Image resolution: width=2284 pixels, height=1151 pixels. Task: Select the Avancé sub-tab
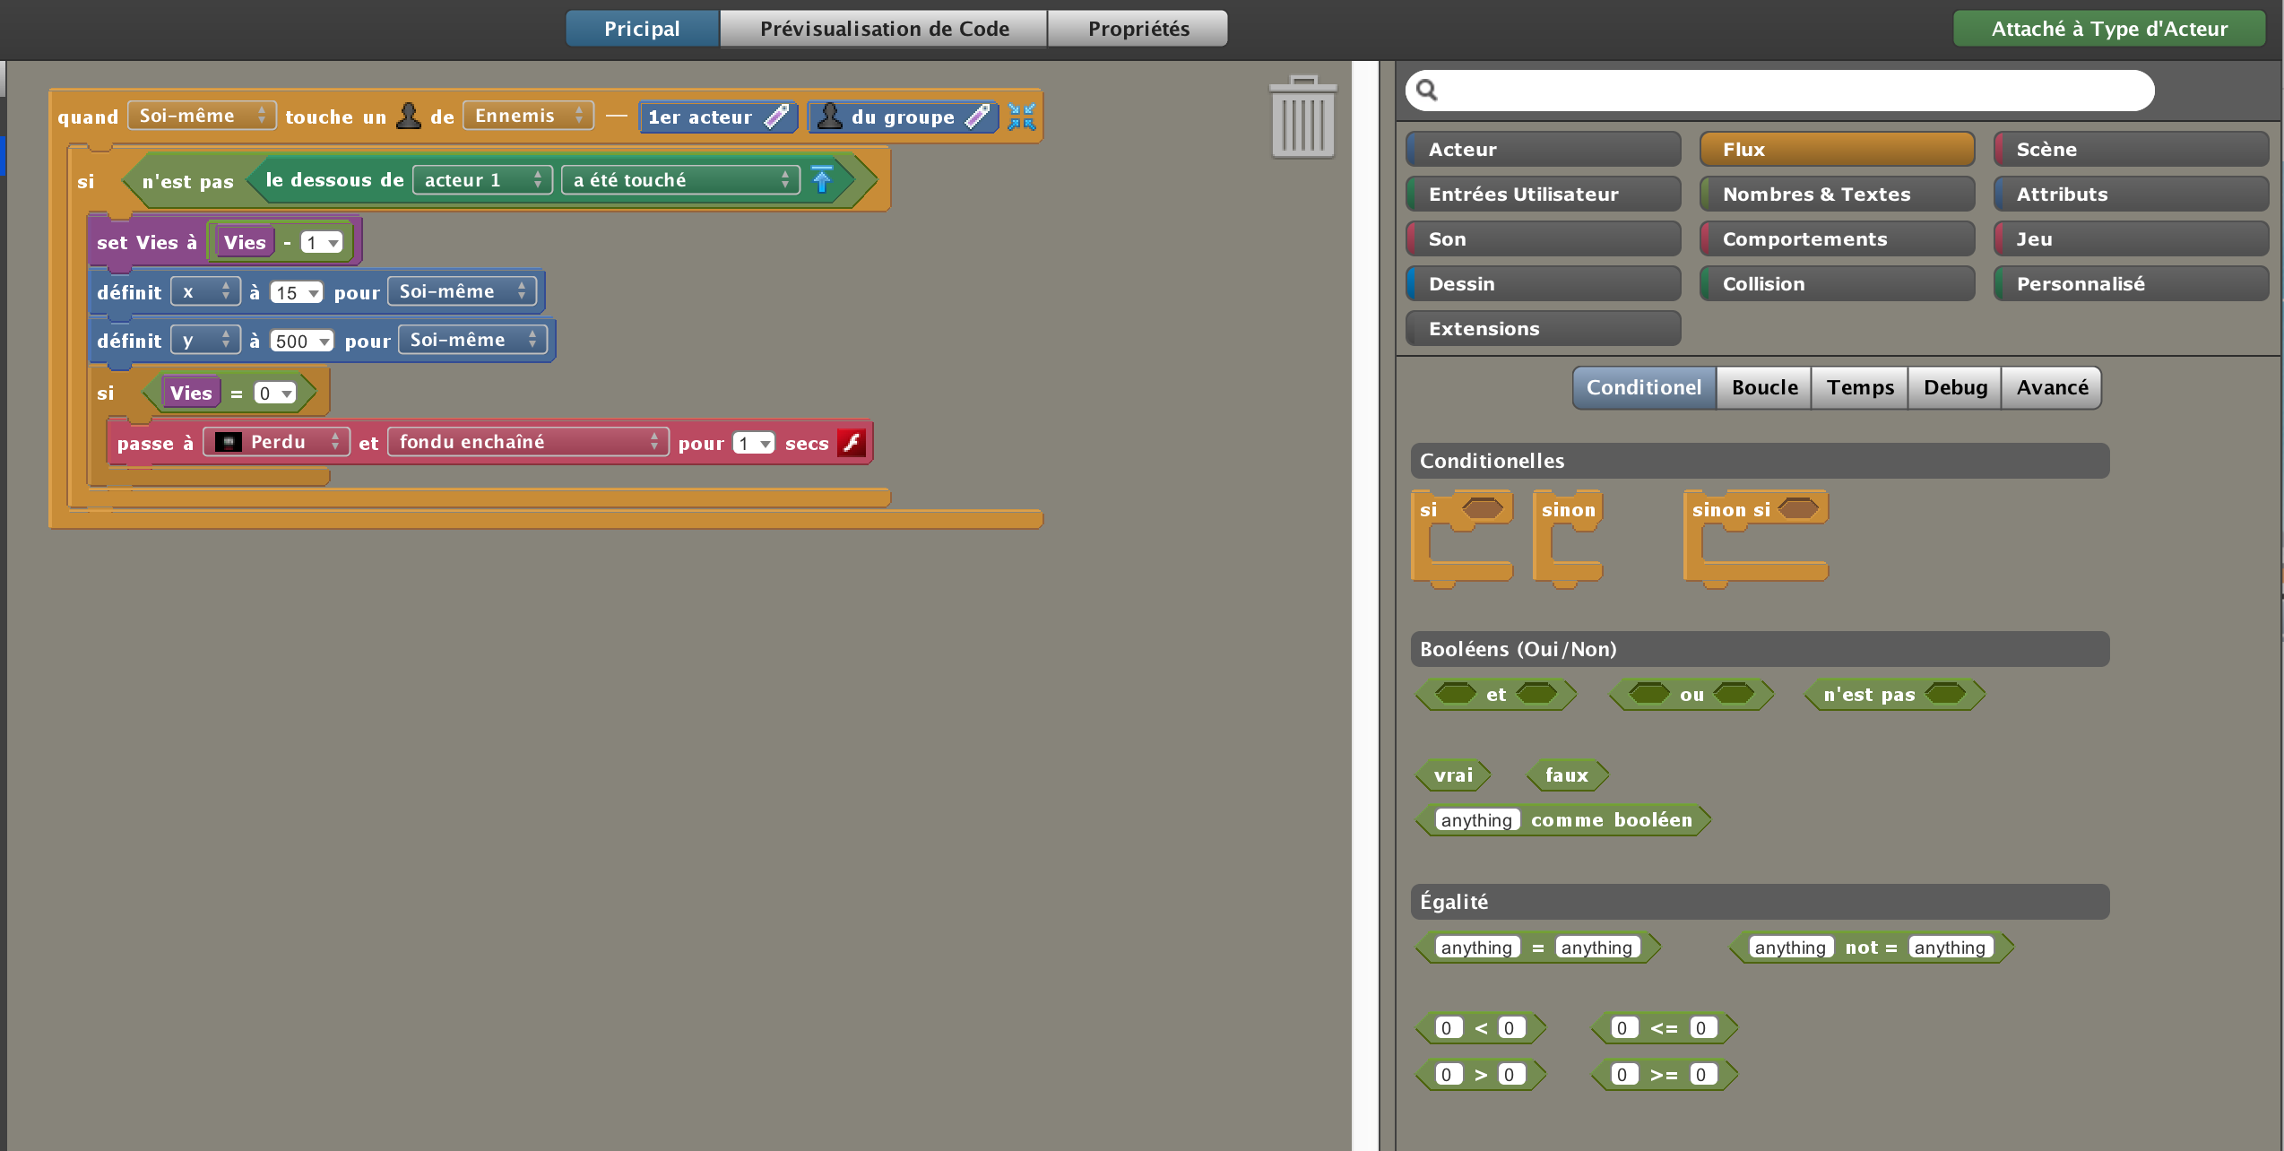coord(2052,387)
